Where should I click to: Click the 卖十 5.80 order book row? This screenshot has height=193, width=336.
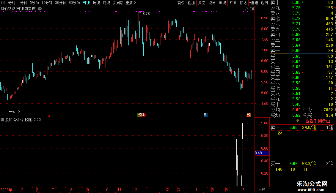tap(302, 2)
